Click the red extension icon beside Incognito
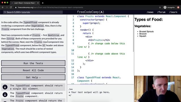This screenshot has height=102, width=181. click(178, 7)
